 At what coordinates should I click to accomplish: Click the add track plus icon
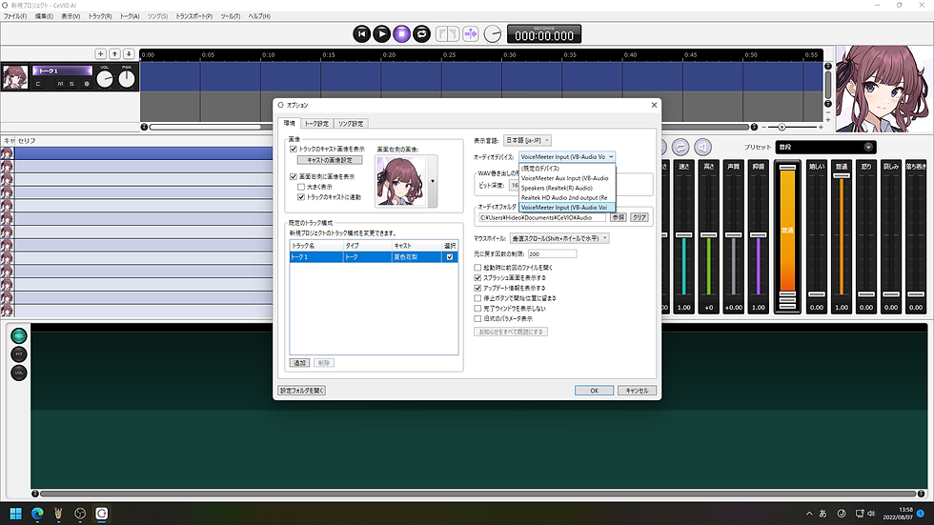(101, 53)
